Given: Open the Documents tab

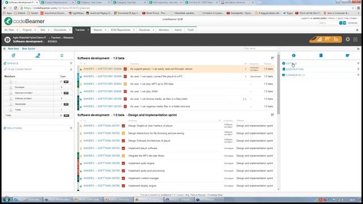Looking at the screenshot, I should pyautogui.click(x=60, y=30).
